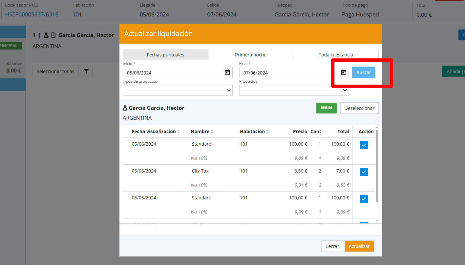Click guest person icon in dialog
The image size is (465, 265).
pyautogui.click(x=125, y=108)
